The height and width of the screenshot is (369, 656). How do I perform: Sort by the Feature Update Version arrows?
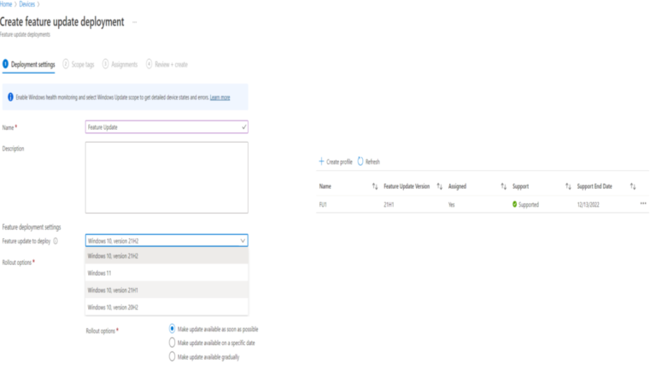click(x=439, y=186)
